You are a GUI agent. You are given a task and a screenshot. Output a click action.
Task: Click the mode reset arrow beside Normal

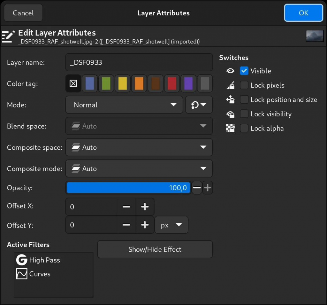point(199,105)
